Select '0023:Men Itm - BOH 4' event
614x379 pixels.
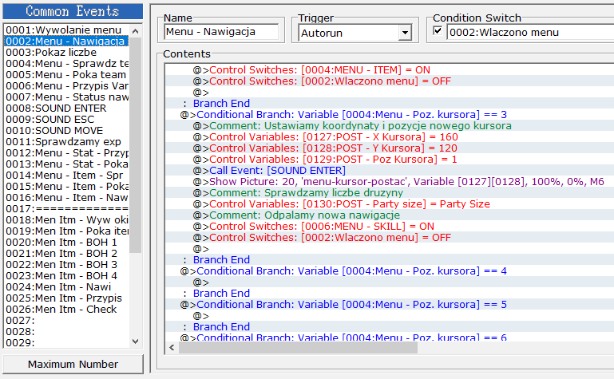(x=65, y=275)
